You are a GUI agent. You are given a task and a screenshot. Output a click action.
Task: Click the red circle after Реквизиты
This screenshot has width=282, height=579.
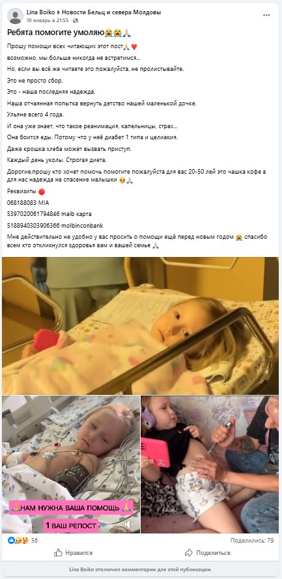click(x=42, y=192)
